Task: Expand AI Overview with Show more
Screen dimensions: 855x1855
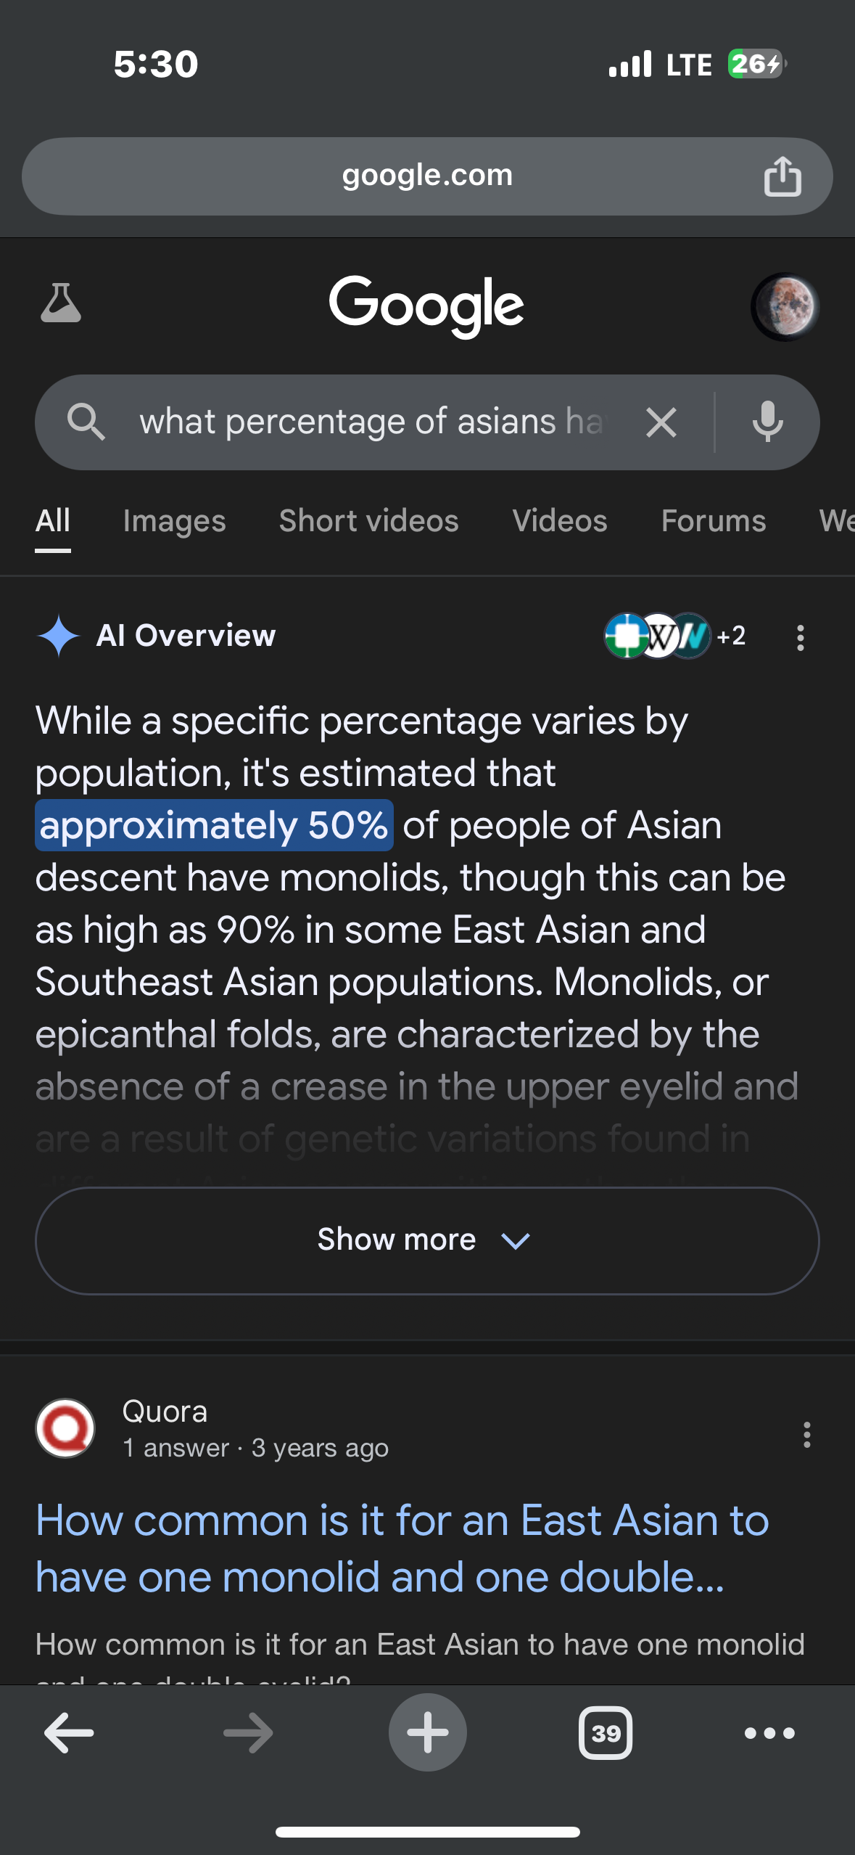Action: [x=427, y=1240]
